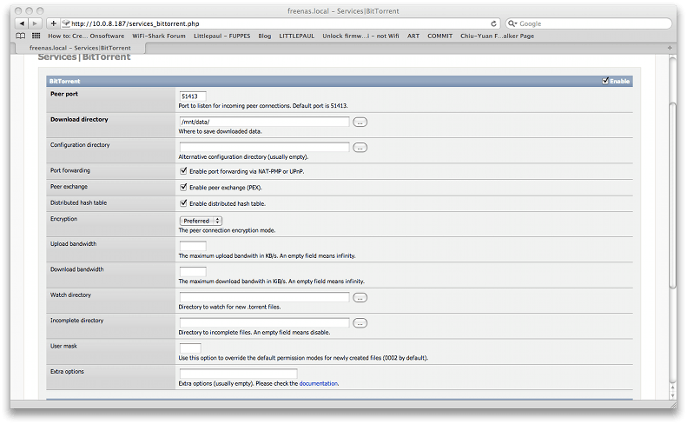687x424 pixels.
Task: Click the scrollbar up arrow
Action: click(x=673, y=388)
